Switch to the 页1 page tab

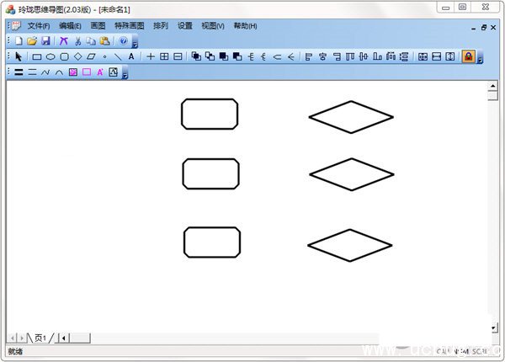click(40, 338)
